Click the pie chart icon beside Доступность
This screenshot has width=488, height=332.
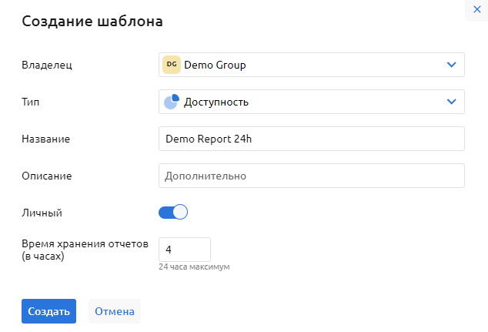click(x=172, y=102)
